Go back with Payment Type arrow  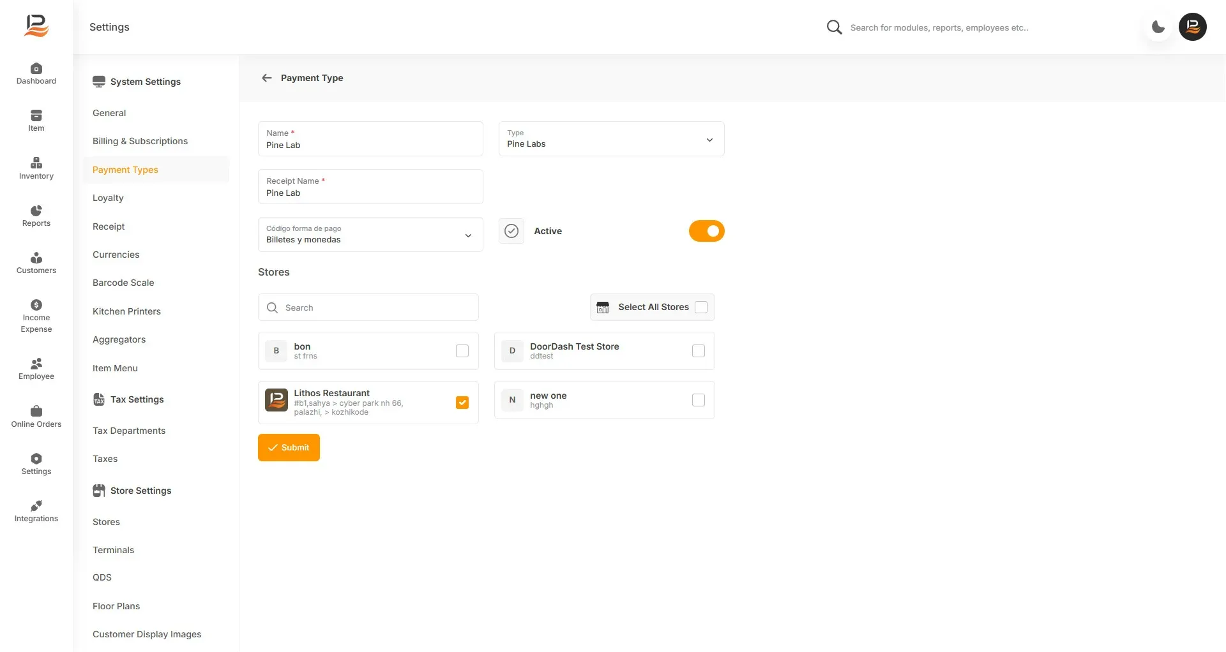(x=267, y=78)
